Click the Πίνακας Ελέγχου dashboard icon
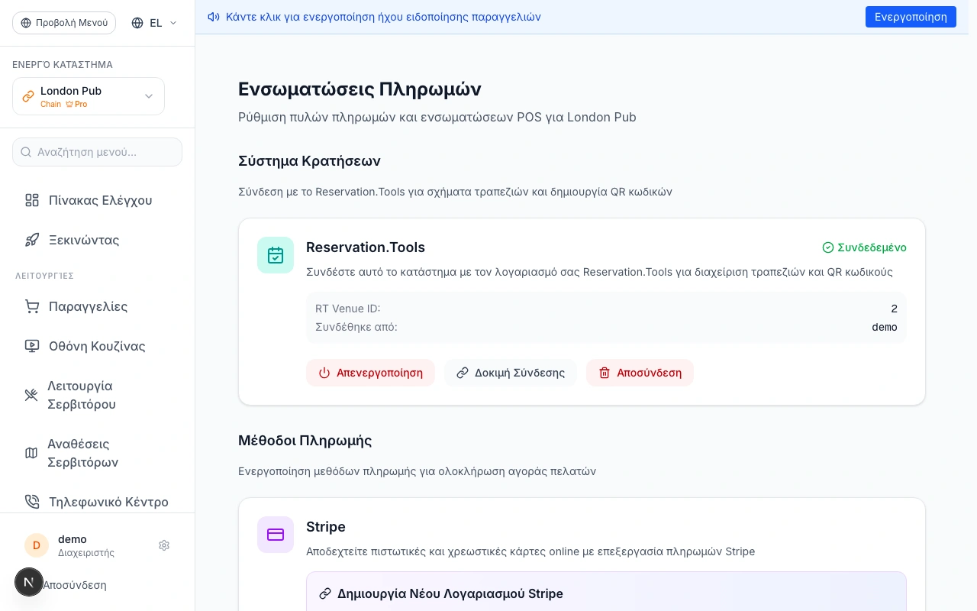This screenshot has width=977, height=611. [x=32, y=200]
